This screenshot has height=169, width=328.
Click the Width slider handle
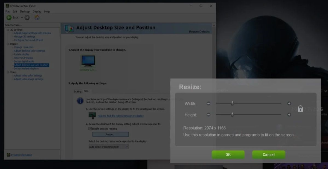[232, 103]
